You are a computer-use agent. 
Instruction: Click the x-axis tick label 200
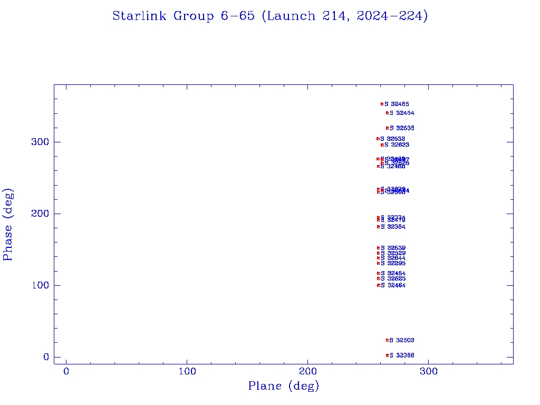pos(307,371)
